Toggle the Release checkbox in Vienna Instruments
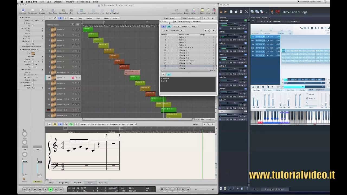Image resolution: width=347 pixels, height=195 pixels. coord(307,98)
